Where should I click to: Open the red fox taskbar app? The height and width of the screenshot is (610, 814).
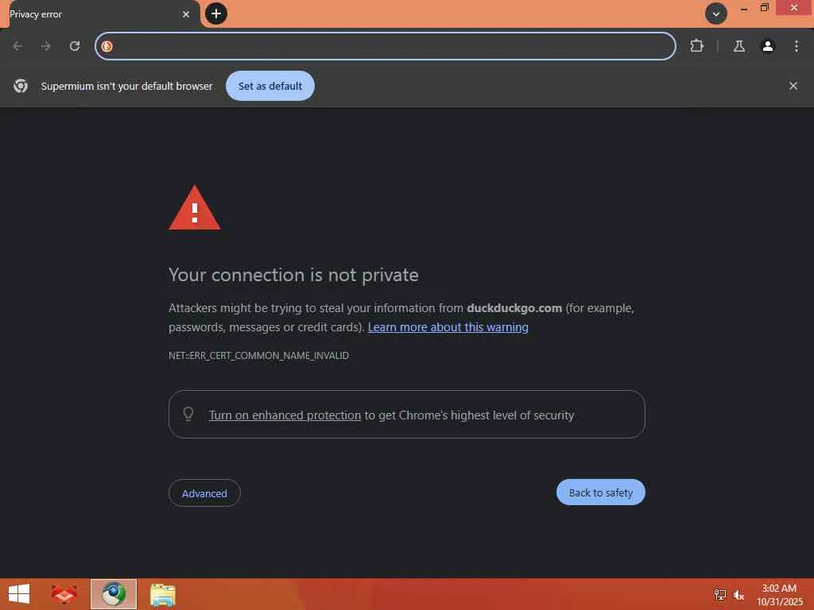tap(64, 594)
